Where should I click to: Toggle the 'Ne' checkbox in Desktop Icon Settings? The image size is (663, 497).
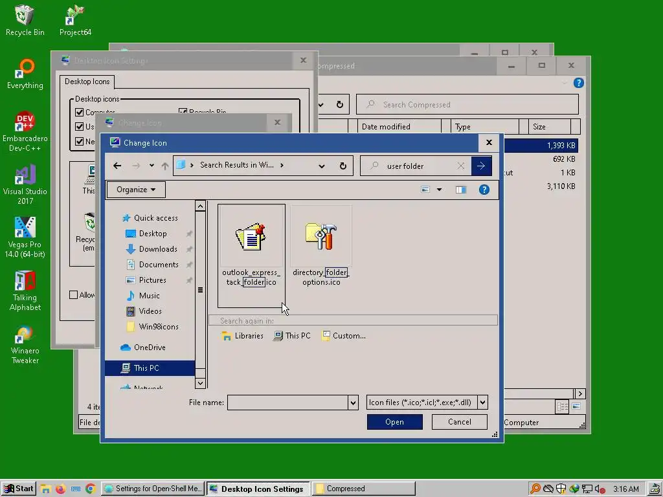pos(79,141)
